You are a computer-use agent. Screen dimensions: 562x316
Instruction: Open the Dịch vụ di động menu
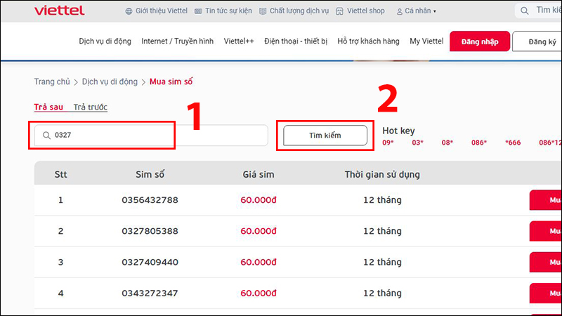pos(105,41)
